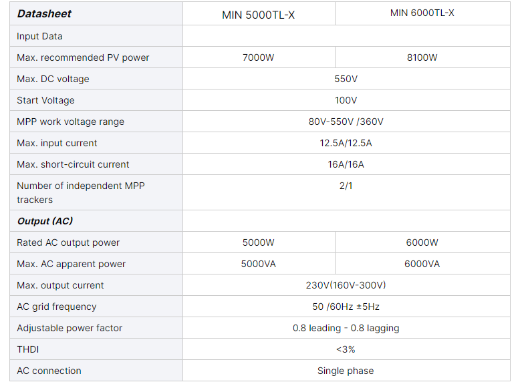The height and width of the screenshot is (382, 520).
Task: Select the 6000VA apparent power value
Action: (422, 264)
